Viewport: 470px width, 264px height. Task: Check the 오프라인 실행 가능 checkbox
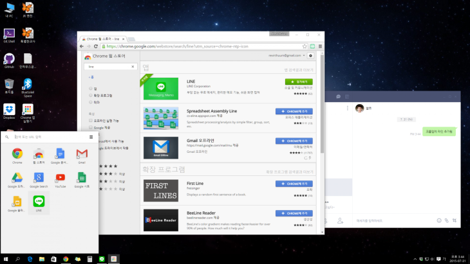click(91, 120)
